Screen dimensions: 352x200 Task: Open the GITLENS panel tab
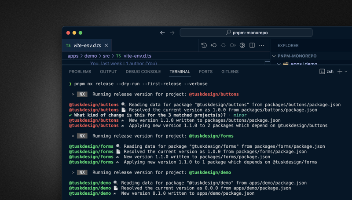230,72
